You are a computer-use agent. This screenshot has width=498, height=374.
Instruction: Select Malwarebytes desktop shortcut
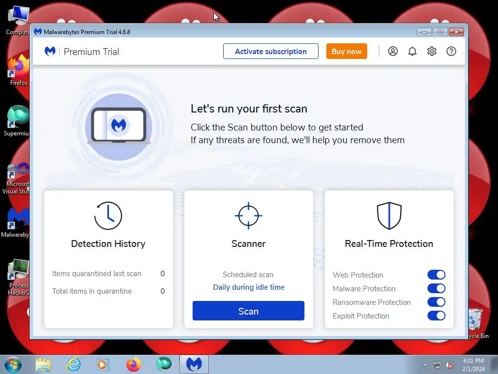15,223
